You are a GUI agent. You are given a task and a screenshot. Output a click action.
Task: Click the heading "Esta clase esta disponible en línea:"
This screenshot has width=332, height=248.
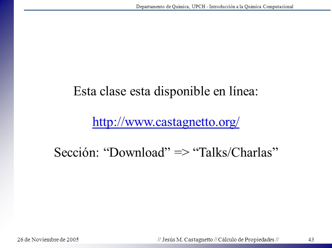pyautogui.click(x=166, y=91)
